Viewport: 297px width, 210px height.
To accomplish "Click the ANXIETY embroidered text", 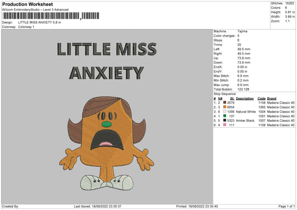I will 106,73.
